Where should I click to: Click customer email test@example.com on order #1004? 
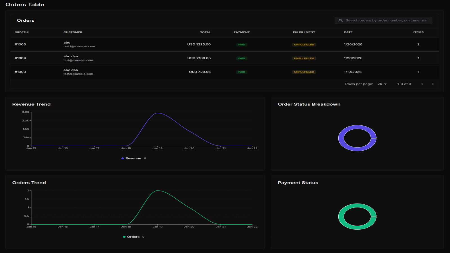(x=78, y=60)
